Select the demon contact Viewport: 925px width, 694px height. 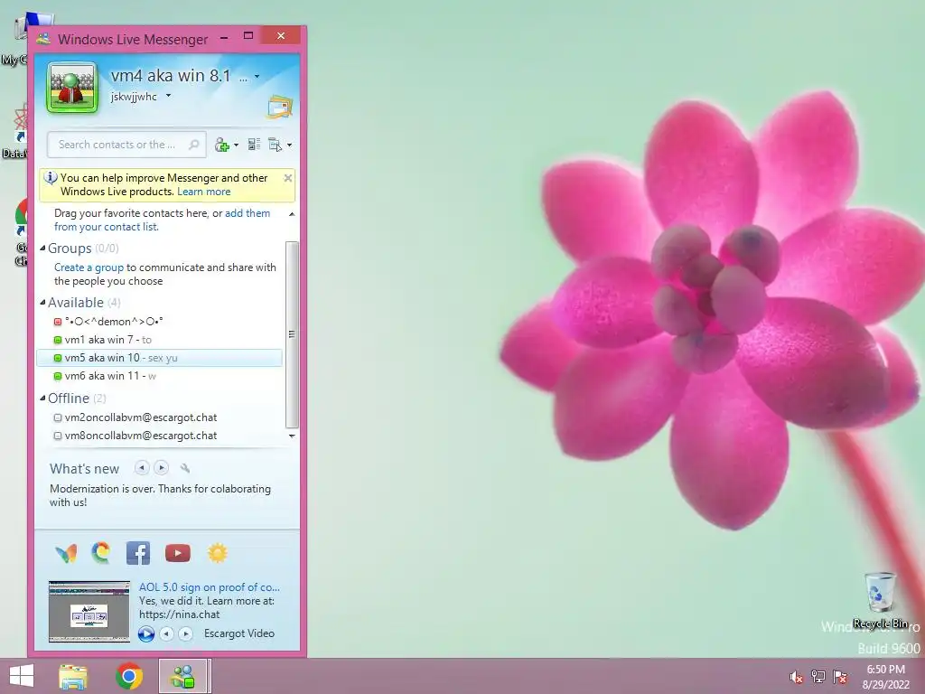[159, 322]
